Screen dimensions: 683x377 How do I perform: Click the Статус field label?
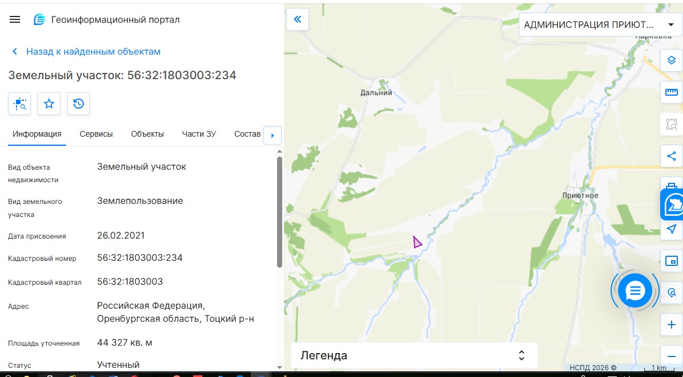[19, 366]
